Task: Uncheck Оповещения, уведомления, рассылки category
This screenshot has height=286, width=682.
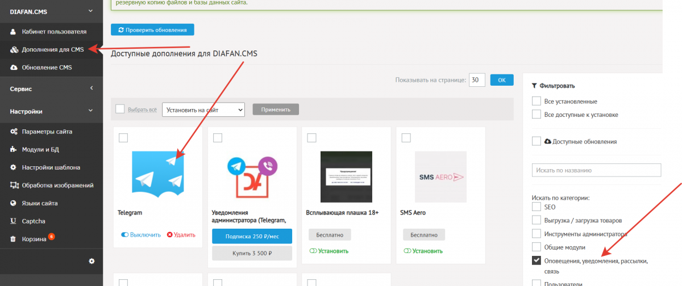Action: 536,261
